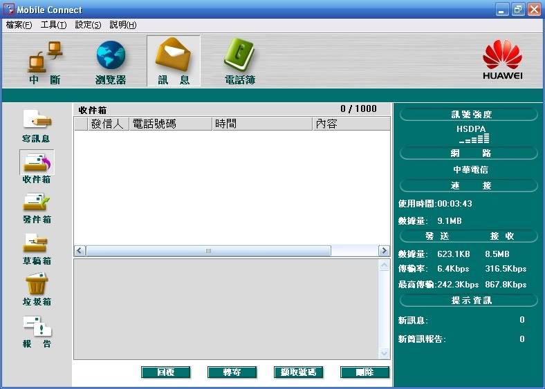
Task: Click the 中斷 disconnect icon
Action: 45,59
